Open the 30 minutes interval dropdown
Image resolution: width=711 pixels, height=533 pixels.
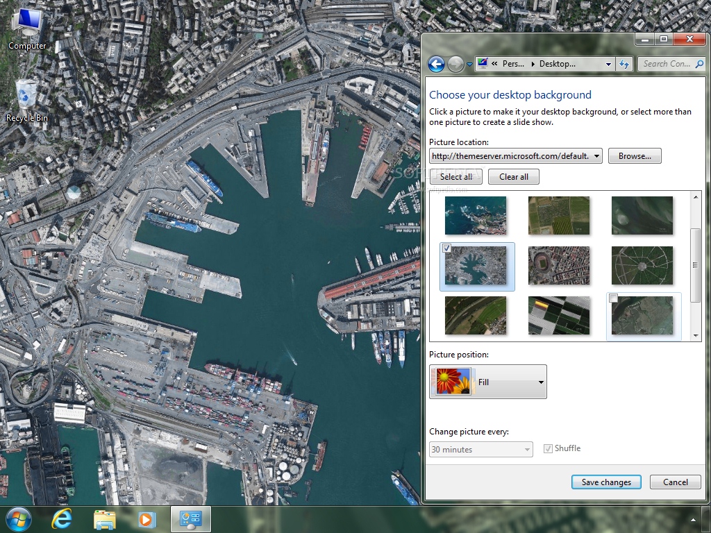pyautogui.click(x=481, y=450)
